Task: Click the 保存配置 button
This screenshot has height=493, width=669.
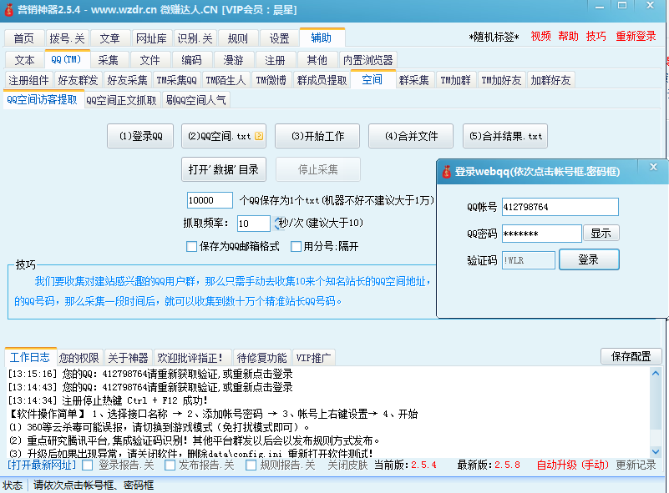Action: click(x=631, y=356)
